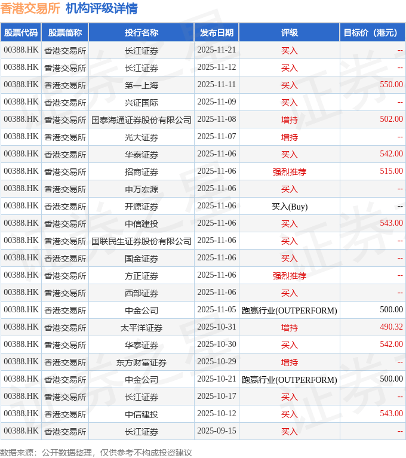Screen dimensions: 406x458
Task: Click 长江证券 cell dated 2025-11-21
Action: click(142, 51)
